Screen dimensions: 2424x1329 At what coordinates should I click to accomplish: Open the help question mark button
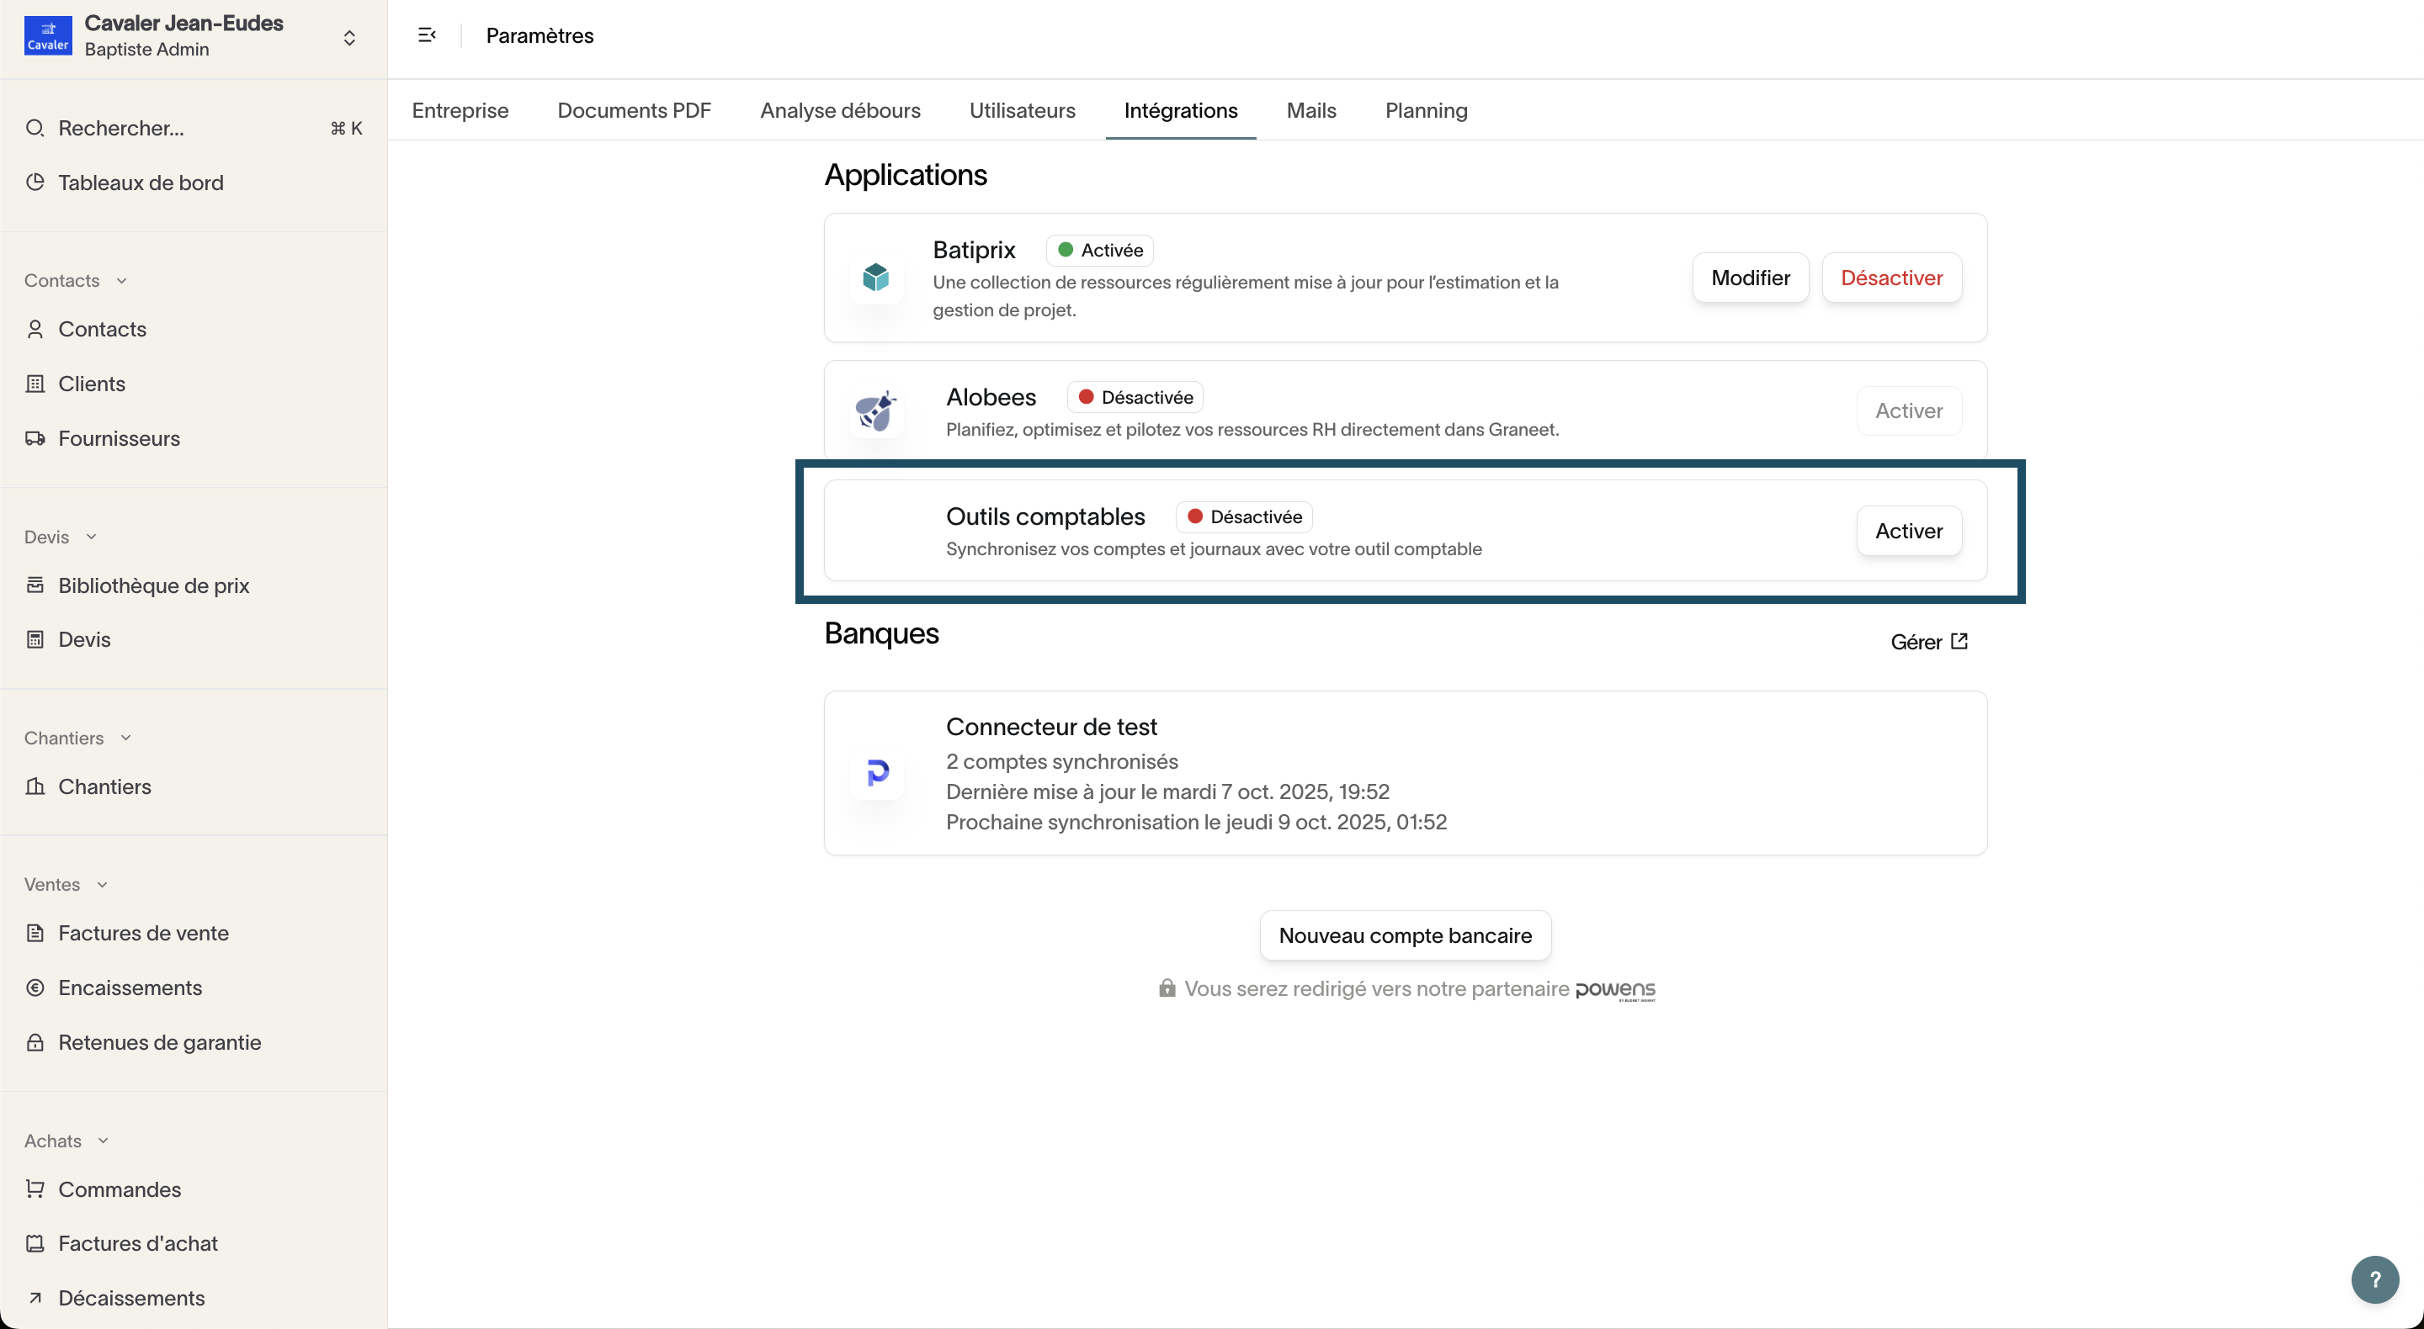tap(2374, 1279)
